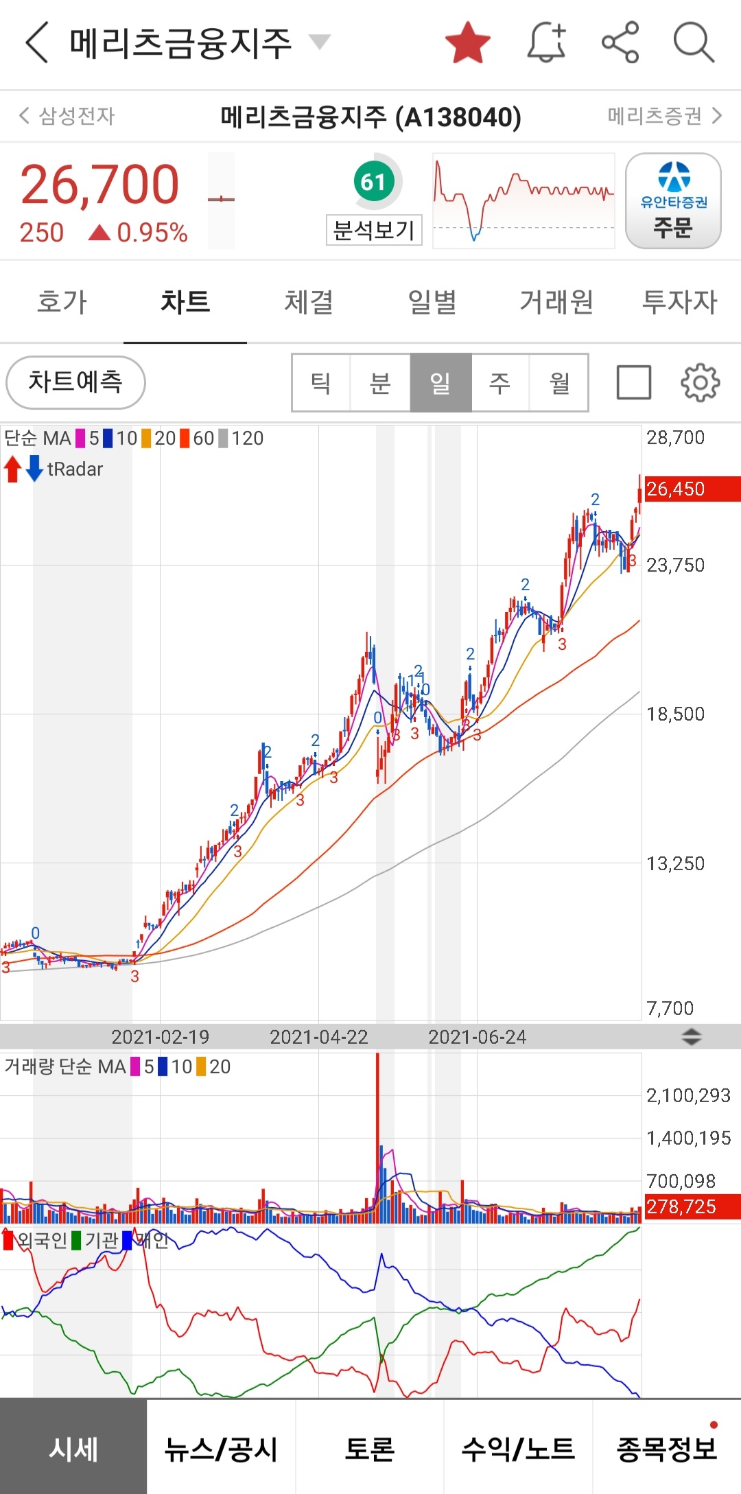Open chart settings gear icon

[700, 383]
